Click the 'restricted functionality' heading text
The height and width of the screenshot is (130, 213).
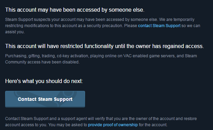(87, 46)
